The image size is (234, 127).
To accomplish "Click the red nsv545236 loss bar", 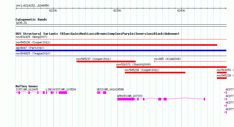I will (116, 45).
